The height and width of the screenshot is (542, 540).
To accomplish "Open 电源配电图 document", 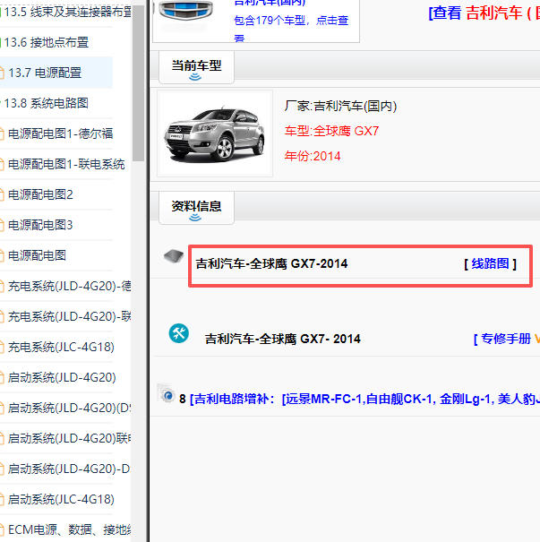I will click(37, 255).
